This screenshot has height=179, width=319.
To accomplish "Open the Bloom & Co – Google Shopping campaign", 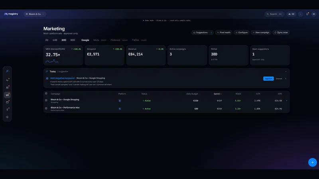I will click(65, 99).
